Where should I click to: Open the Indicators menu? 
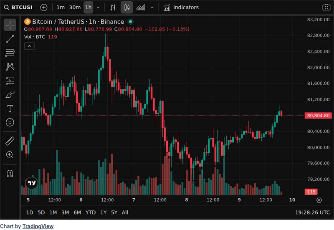tap(181, 8)
